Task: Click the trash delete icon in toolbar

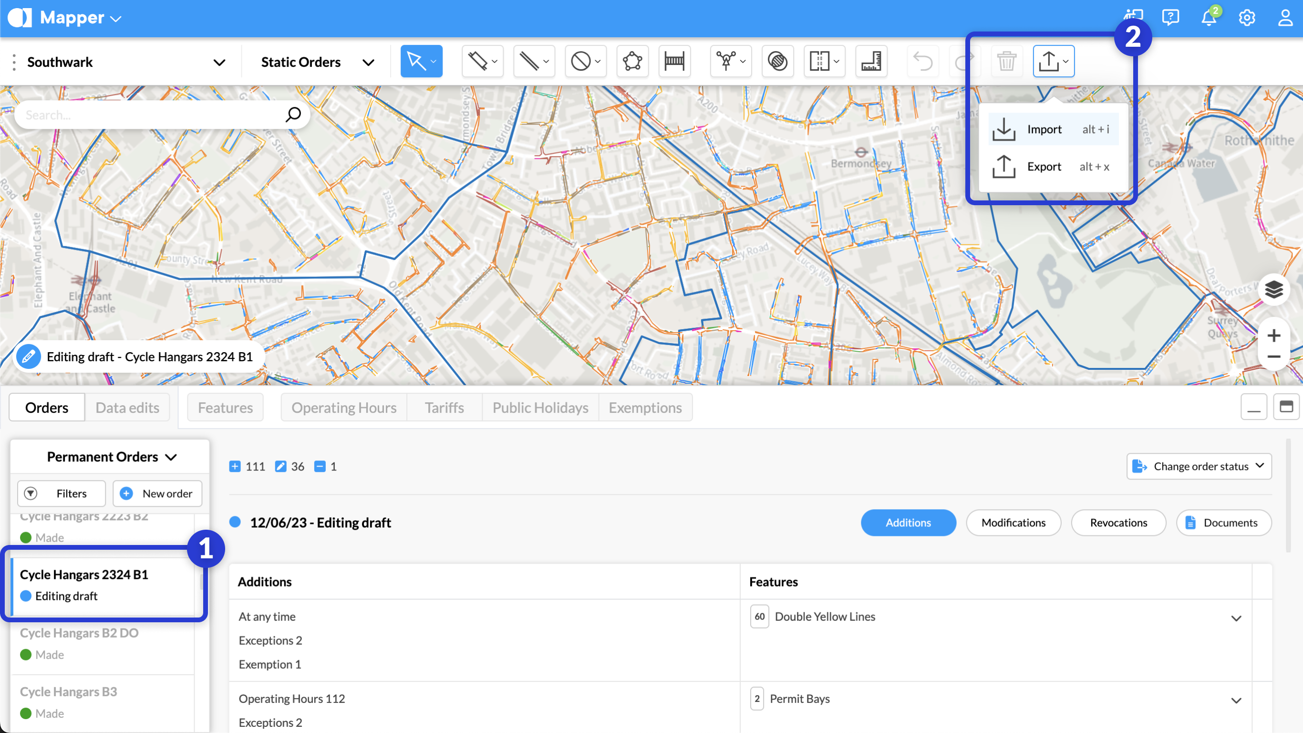Action: [x=1006, y=61]
